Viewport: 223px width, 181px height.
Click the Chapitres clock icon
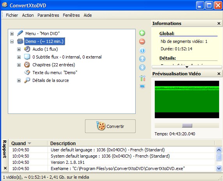pyautogui.click(x=27, y=65)
